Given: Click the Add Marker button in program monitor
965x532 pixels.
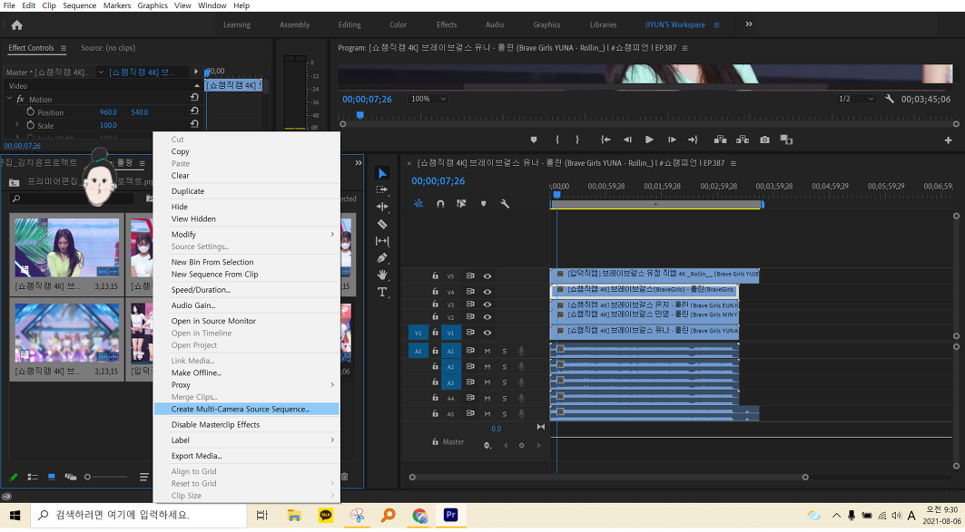Looking at the screenshot, I should [x=534, y=140].
